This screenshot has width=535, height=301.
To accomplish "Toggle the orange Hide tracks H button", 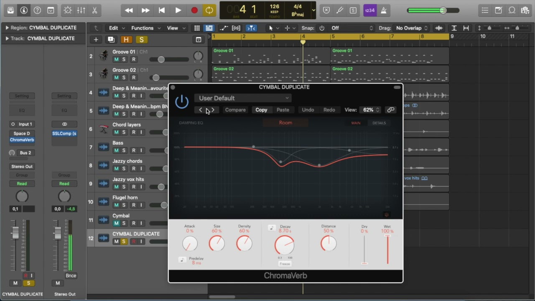I will pos(126,40).
